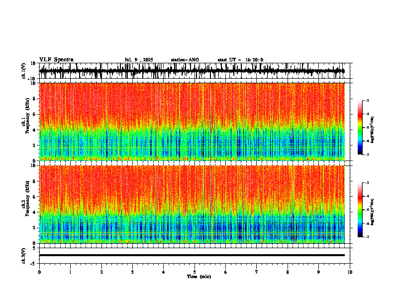
Task: Click the ch.2 colorbar log(PSD) unit label
Action: pyautogui.click(x=373, y=212)
